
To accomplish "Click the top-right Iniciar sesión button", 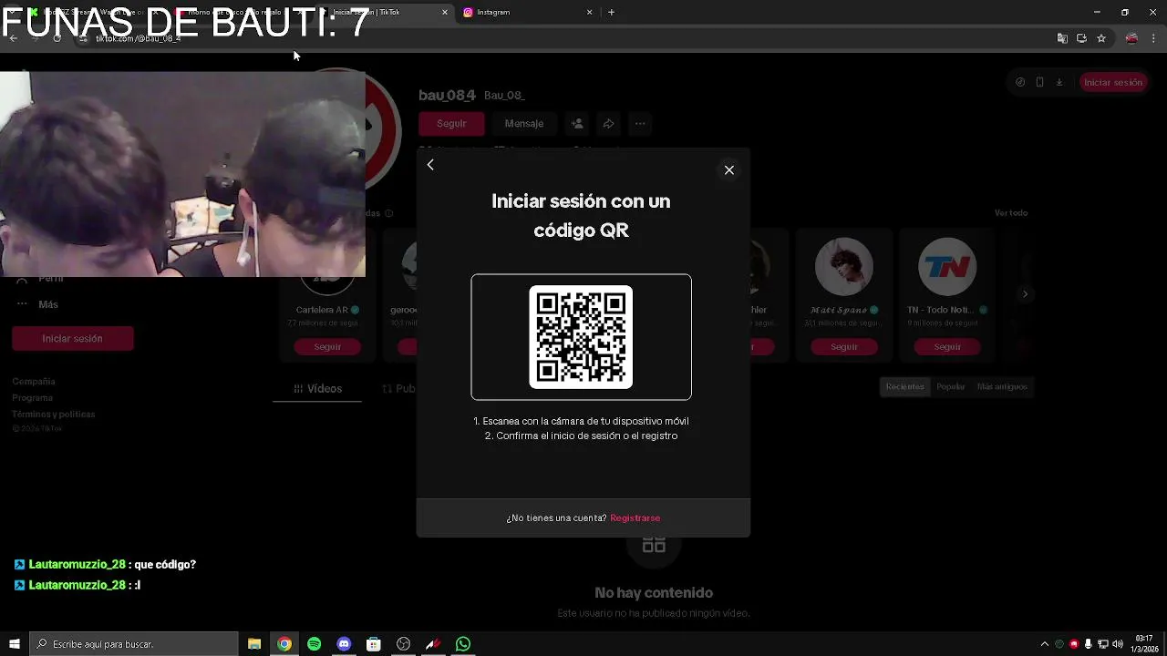I will point(1112,82).
